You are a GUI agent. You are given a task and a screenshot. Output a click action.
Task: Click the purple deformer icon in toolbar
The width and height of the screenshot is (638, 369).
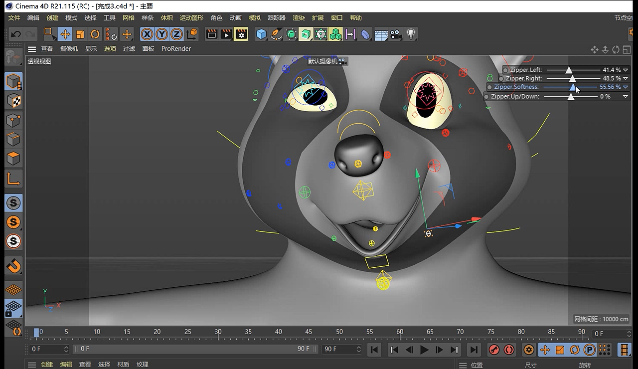click(x=366, y=34)
